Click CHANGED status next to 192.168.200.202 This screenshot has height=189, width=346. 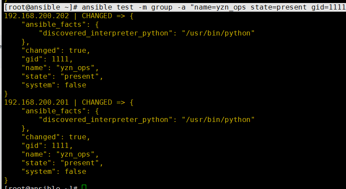click(97, 16)
